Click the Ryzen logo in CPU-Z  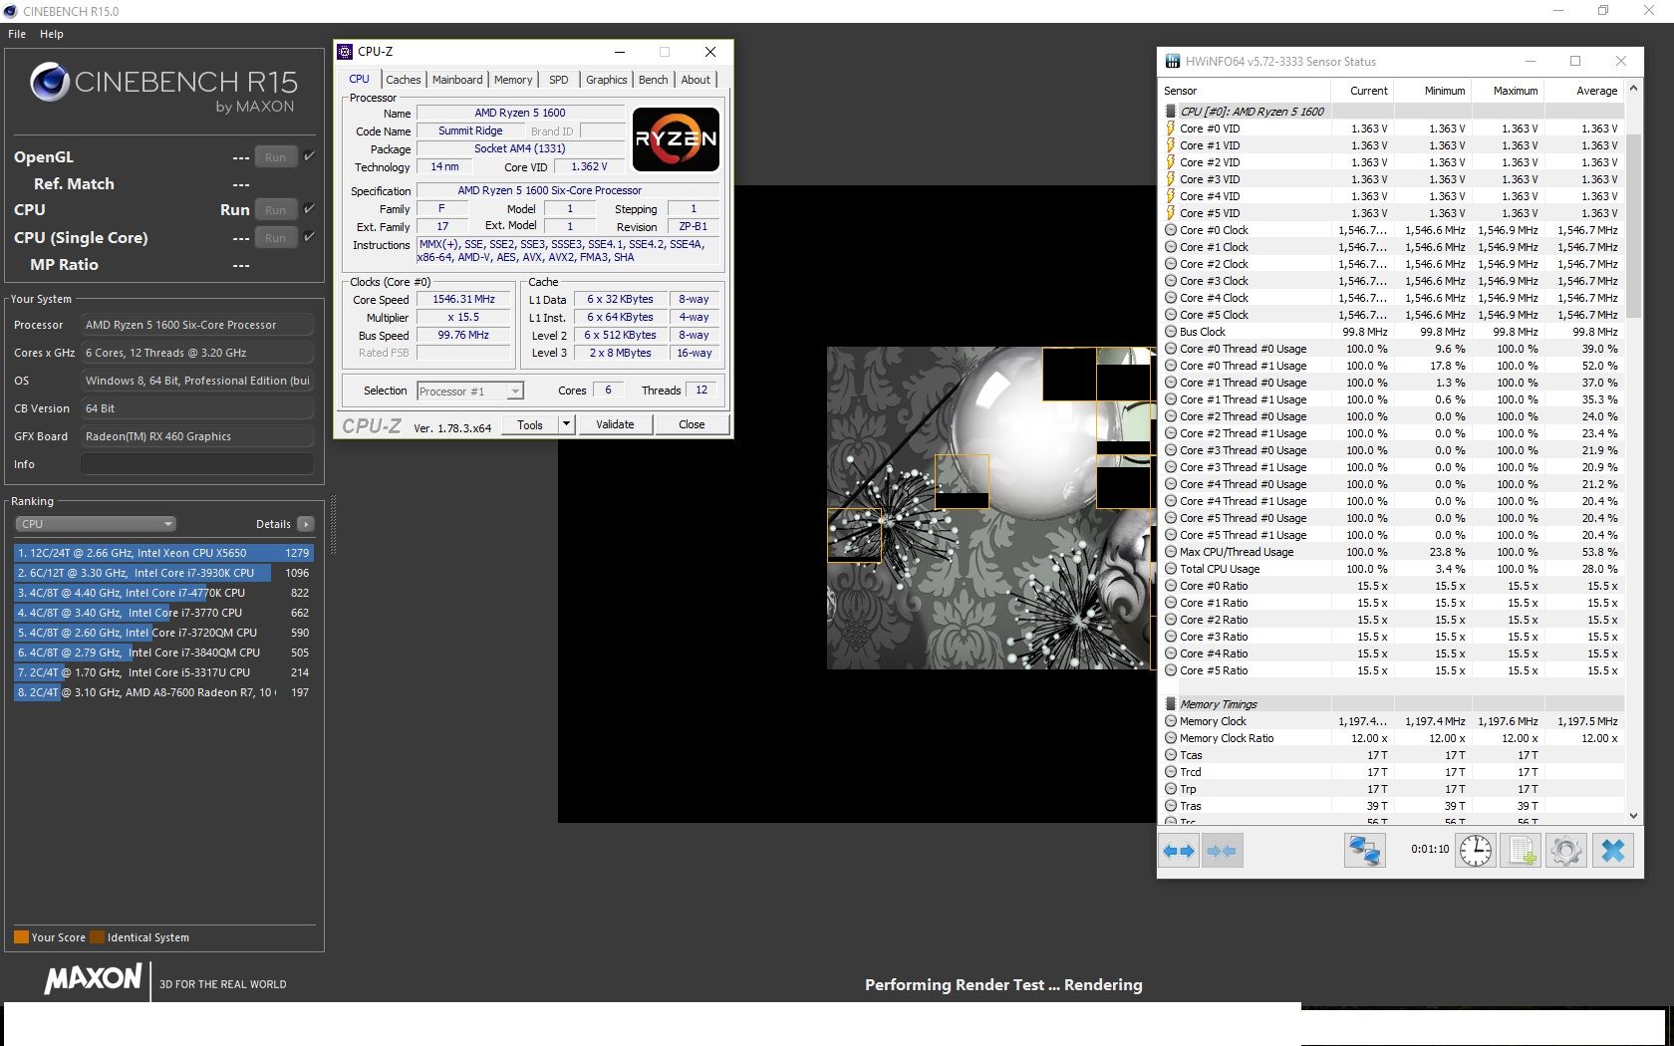click(676, 139)
